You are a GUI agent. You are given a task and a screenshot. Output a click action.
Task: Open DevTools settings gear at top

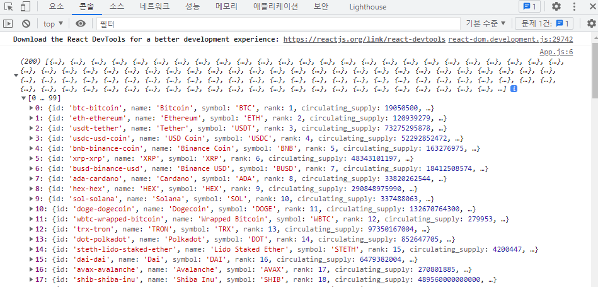556,6
